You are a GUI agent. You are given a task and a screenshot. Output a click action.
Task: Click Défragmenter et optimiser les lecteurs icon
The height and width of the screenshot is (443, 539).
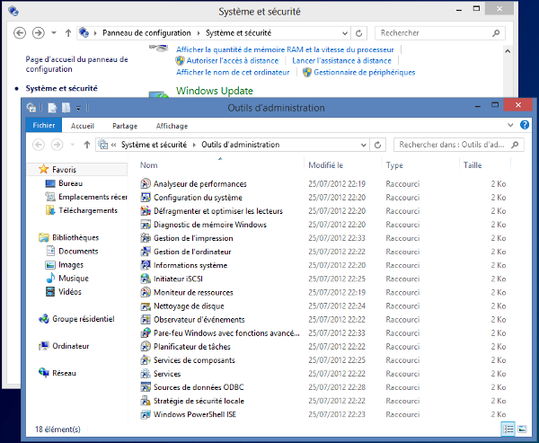[x=146, y=211]
